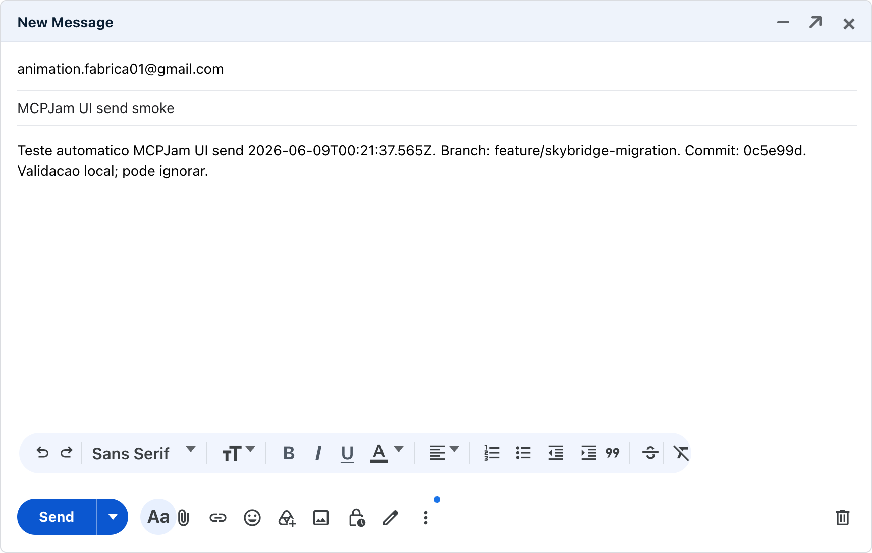Send the email message
This screenshot has height=553, width=872.
(x=57, y=517)
